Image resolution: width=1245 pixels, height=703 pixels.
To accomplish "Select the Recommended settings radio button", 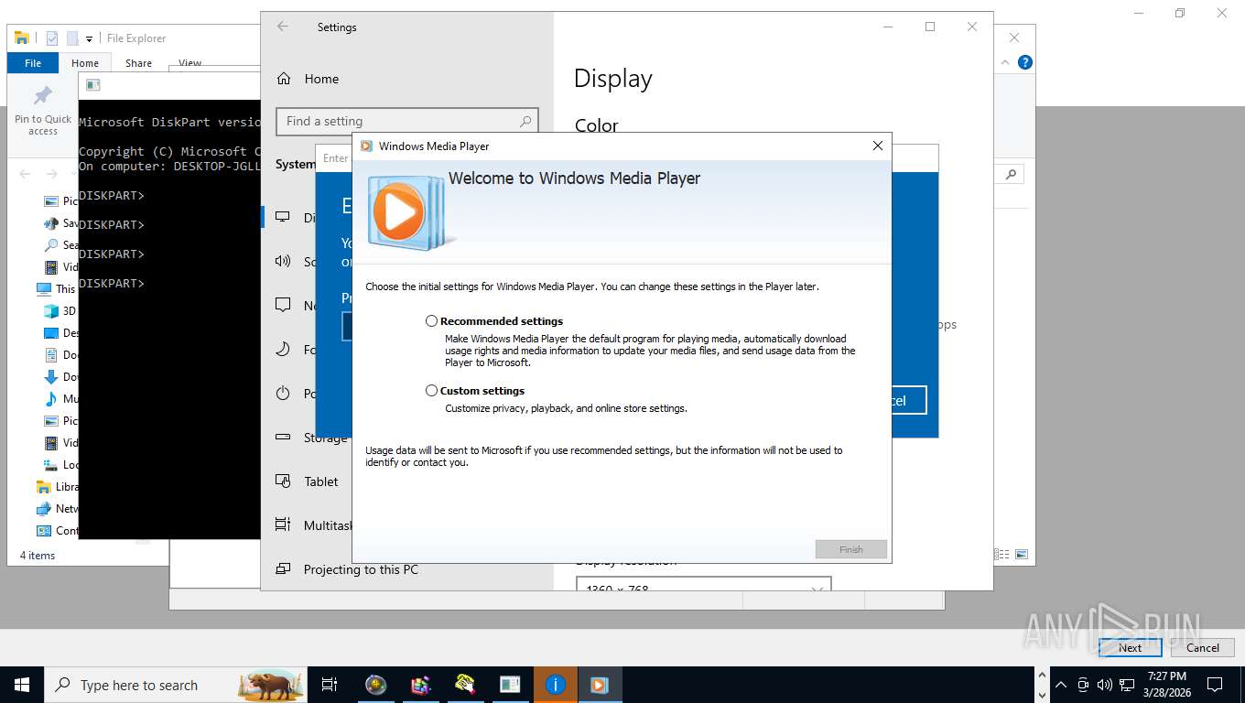I will [431, 321].
